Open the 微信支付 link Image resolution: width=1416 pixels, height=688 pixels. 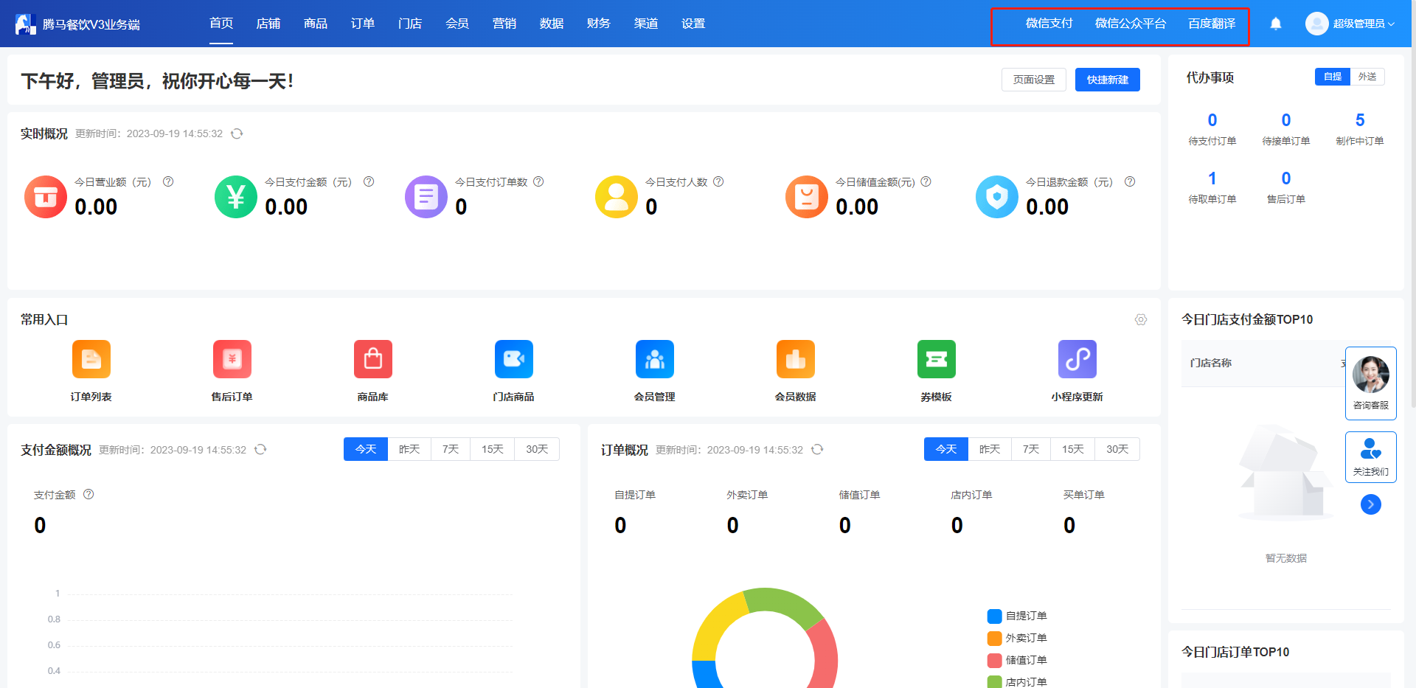(x=1049, y=24)
